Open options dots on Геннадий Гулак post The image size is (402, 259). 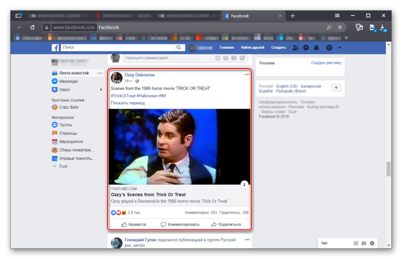pos(247,240)
